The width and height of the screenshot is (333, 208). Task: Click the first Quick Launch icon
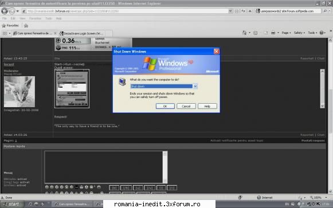30,204
